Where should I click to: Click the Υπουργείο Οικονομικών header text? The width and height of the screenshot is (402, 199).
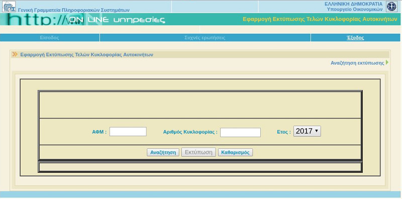click(x=355, y=9)
